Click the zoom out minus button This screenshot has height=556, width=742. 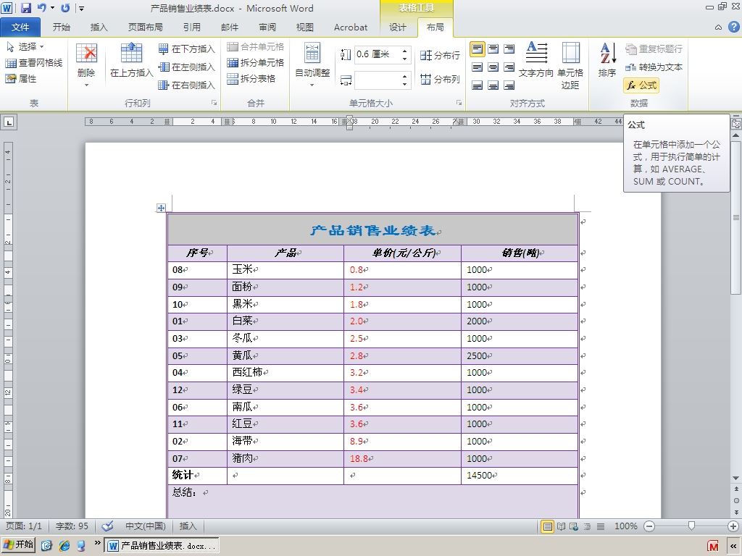point(649,526)
